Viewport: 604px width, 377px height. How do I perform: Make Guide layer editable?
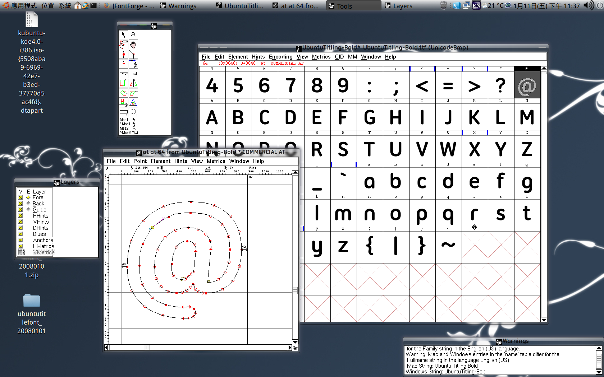[28, 210]
